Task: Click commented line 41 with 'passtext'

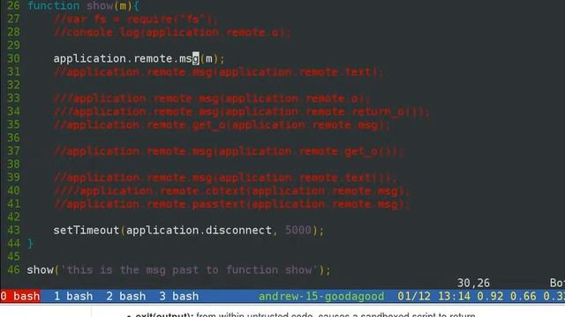Action: pyautogui.click(x=231, y=204)
